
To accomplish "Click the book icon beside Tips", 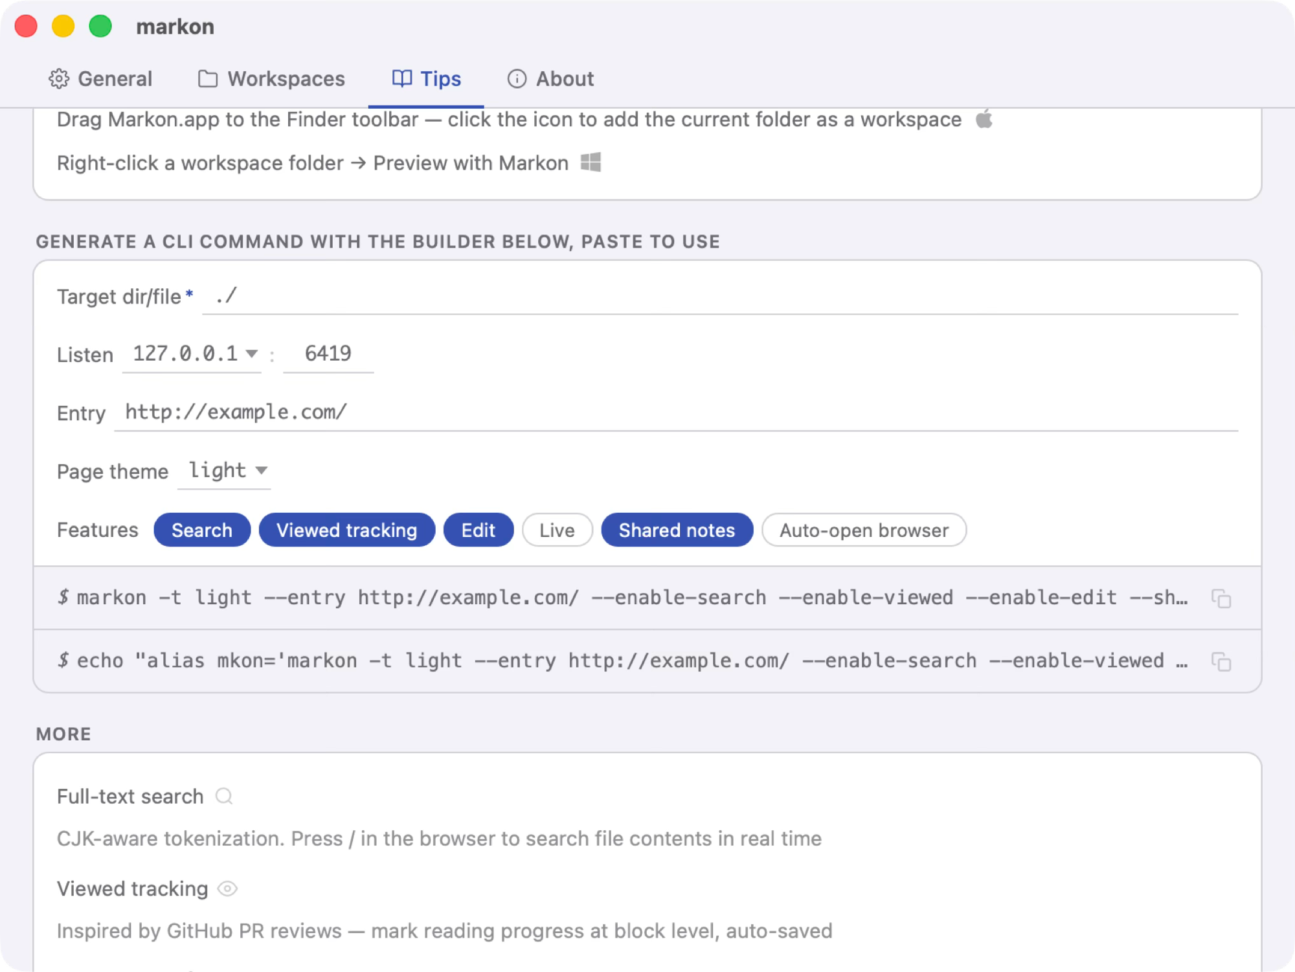I will pos(402,79).
